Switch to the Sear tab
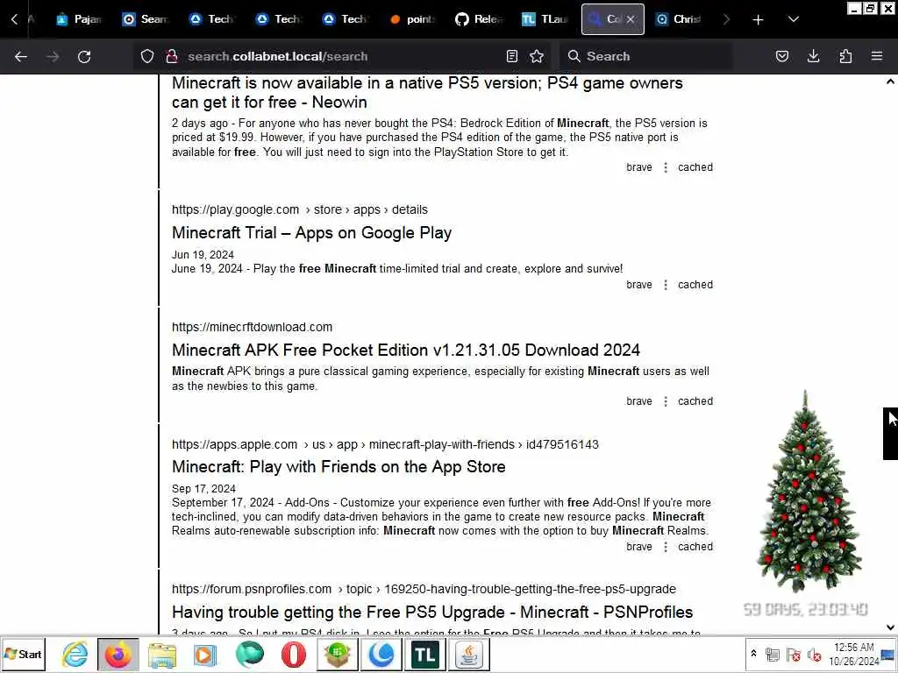Image resolution: width=898 pixels, height=673 pixels. [x=146, y=19]
